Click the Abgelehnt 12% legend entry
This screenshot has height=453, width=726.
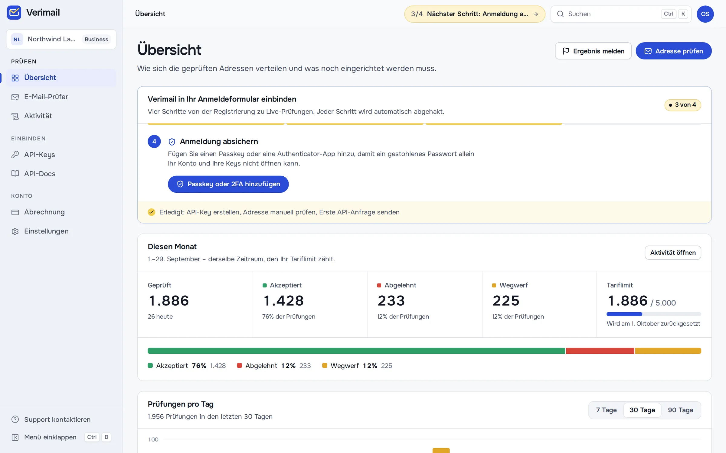click(274, 365)
